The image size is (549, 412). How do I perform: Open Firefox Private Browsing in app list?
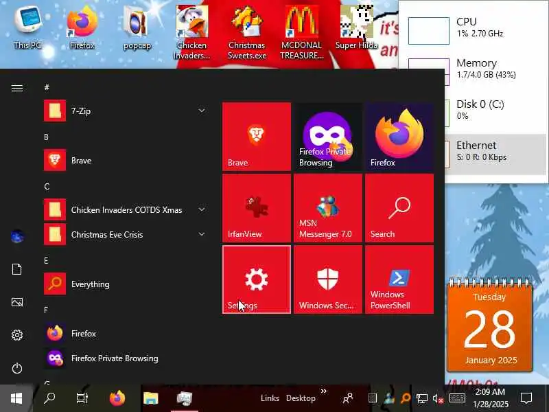coord(126,358)
